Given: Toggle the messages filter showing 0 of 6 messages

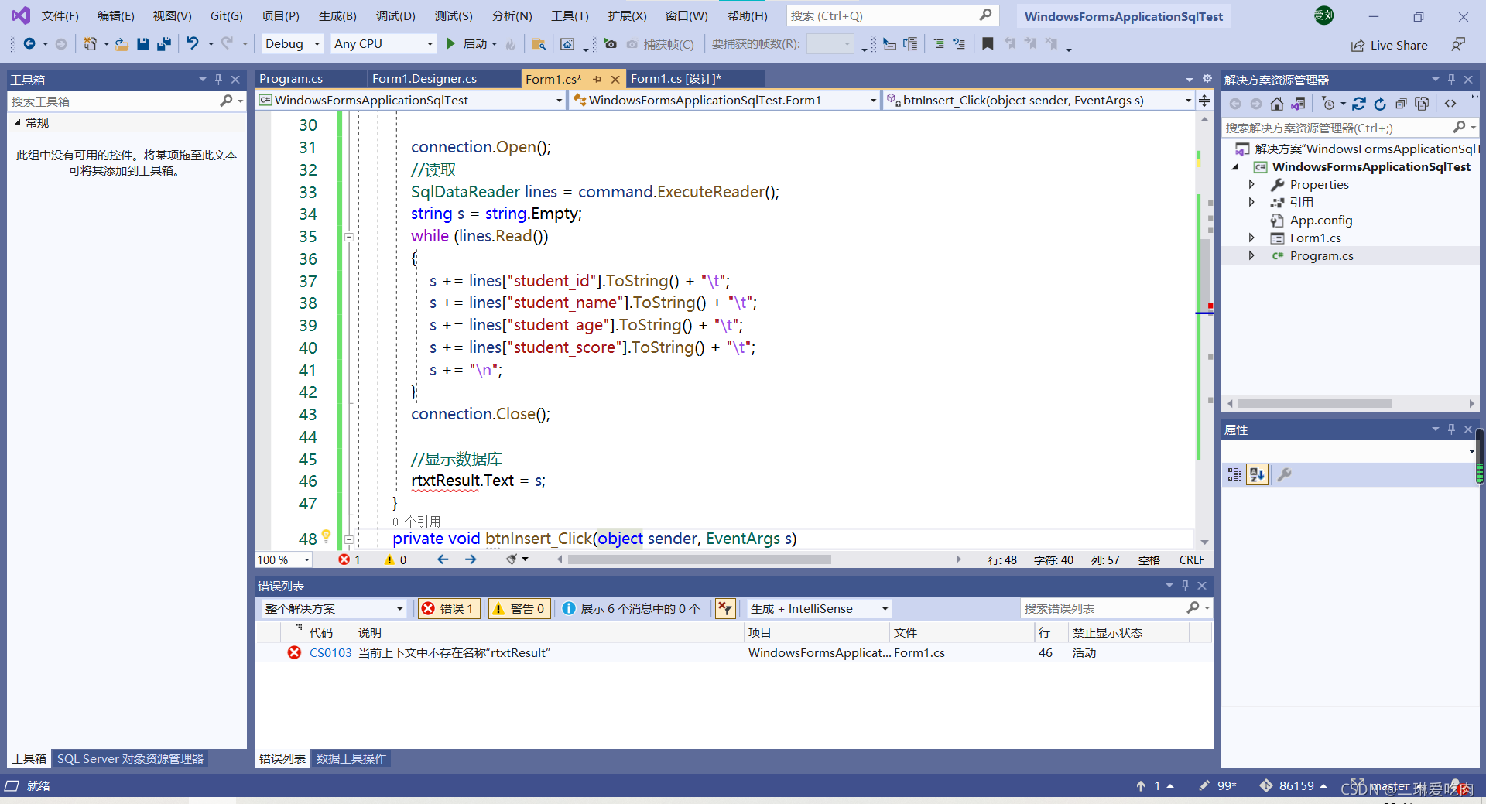Looking at the screenshot, I should [x=631, y=609].
